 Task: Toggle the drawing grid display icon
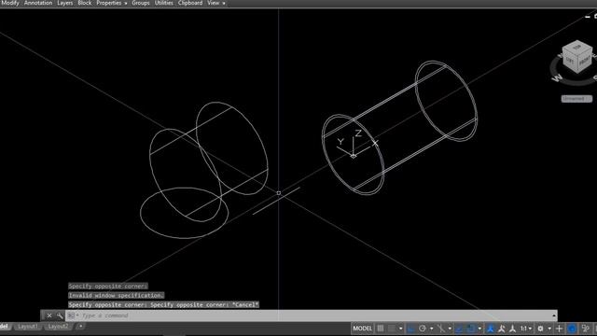(381, 329)
